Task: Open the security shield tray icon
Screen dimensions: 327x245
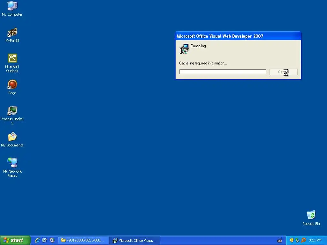Action: (292, 240)
